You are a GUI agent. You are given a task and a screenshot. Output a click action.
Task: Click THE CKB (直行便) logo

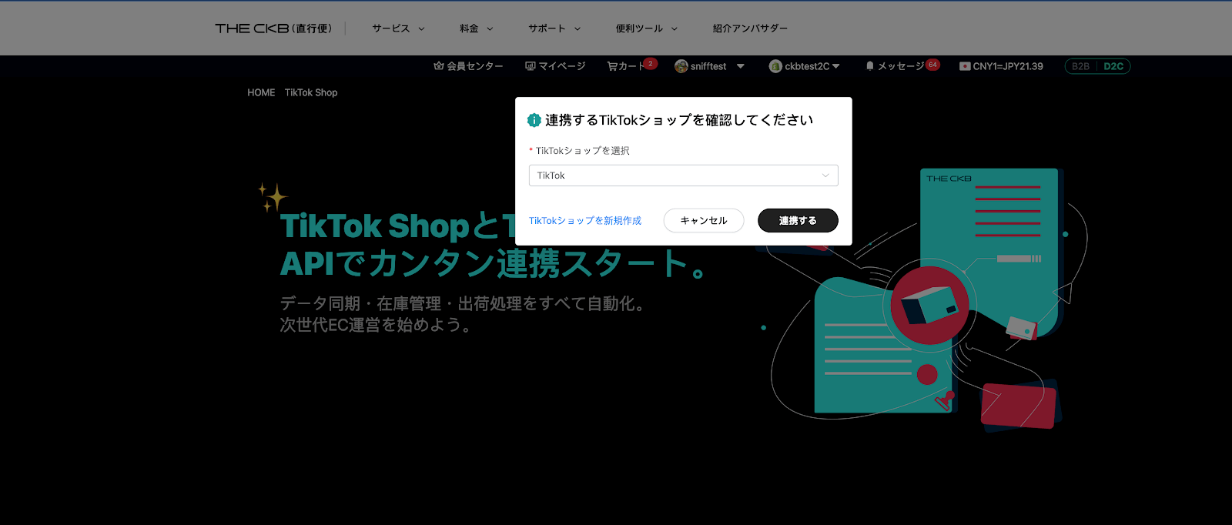pos(273,28)
